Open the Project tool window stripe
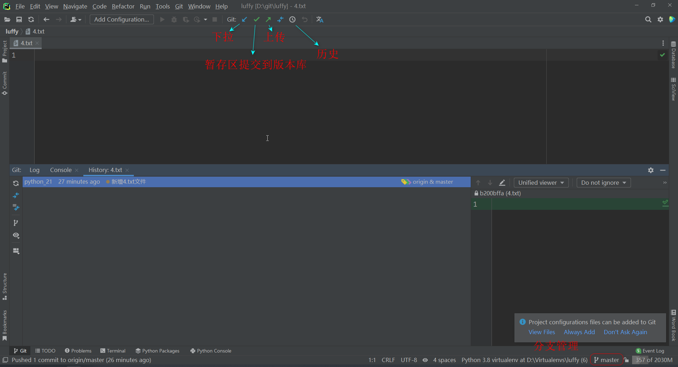 pyautogui.click(x=5, y=52)
